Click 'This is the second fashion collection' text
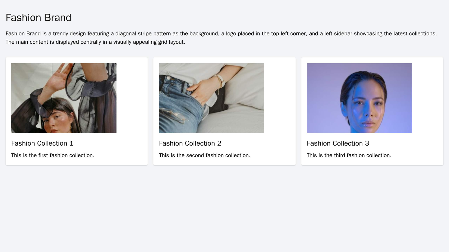This screenshot has width=449, height=252. 204,155
